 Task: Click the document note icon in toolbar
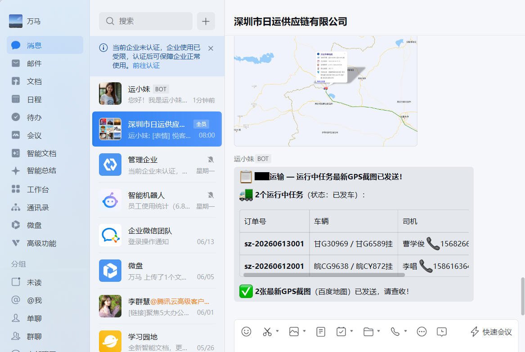pos(321,332)
